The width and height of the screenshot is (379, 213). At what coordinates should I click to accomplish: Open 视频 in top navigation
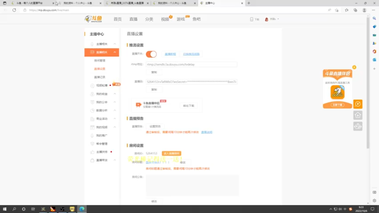[165, 19]
